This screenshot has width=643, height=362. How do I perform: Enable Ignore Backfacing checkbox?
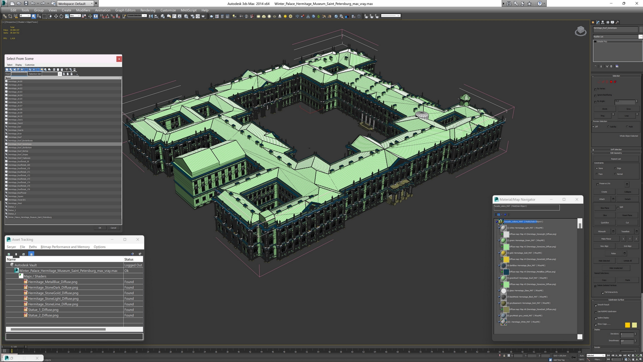point(595,96)
